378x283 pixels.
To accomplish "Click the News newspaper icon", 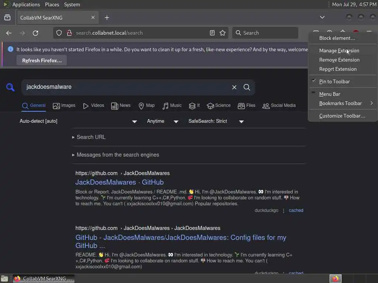I will coord(114,106).
